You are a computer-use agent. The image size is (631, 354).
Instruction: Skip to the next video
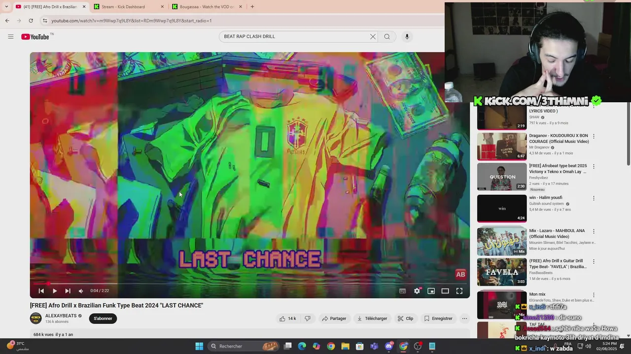pyautogui.click(x=68, y=291)
